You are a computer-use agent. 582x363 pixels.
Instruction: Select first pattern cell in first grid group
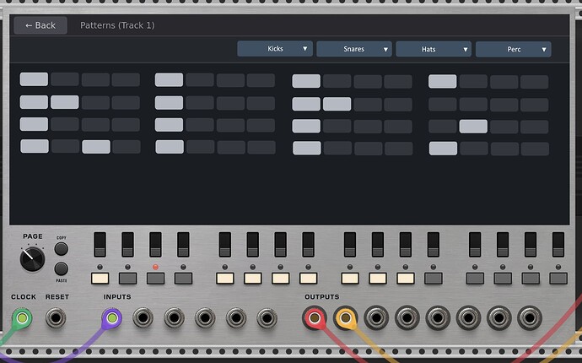tap(34, 79)
